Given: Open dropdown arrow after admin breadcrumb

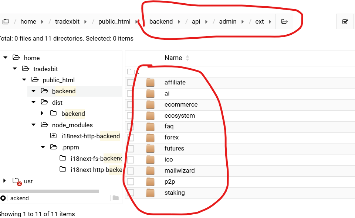Looking at the screenshot, I should [x=243, y=22].
